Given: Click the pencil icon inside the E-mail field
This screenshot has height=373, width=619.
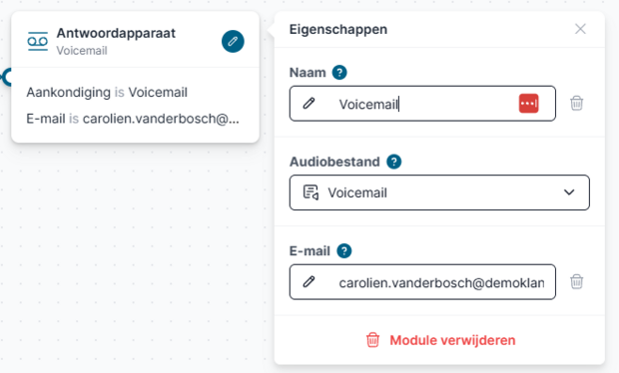Looking at the screenshot, I should point(309,281).
